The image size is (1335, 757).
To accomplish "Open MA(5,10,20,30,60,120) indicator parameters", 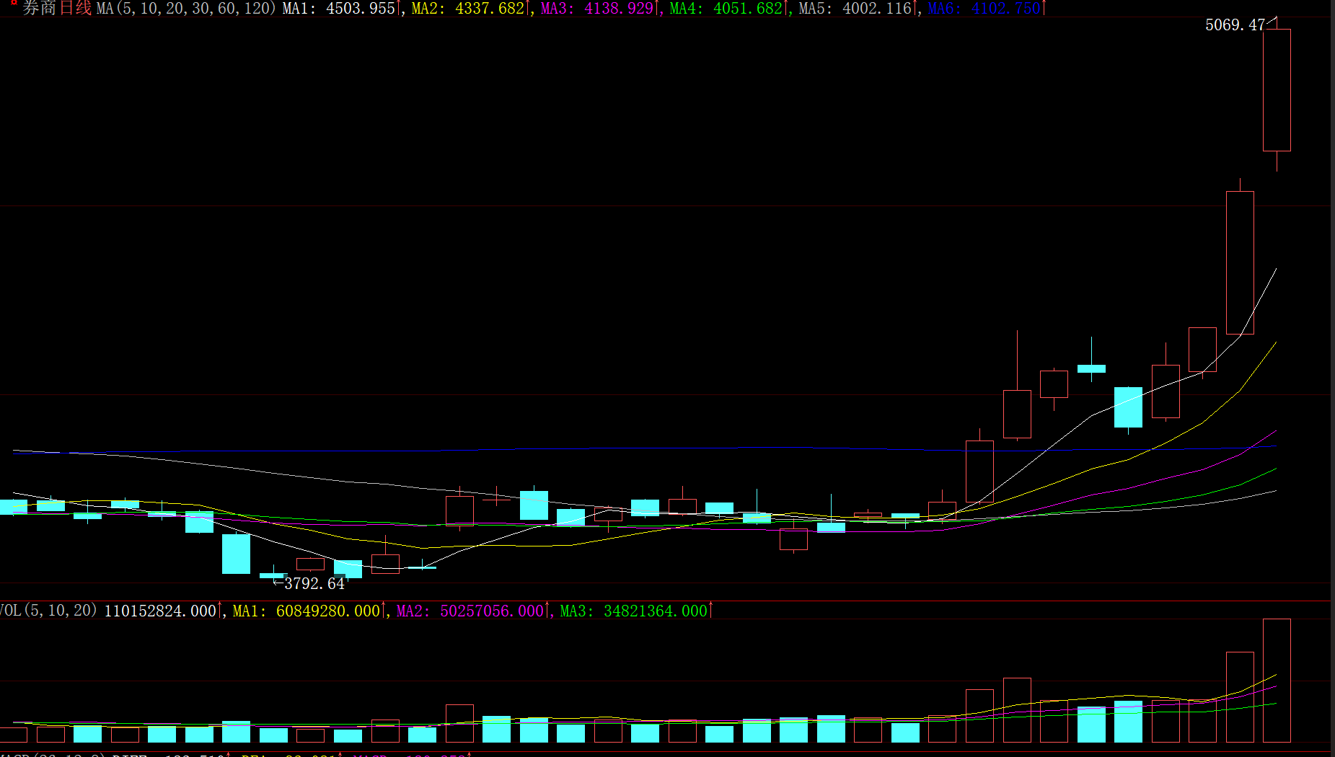I will pos(186,9).
